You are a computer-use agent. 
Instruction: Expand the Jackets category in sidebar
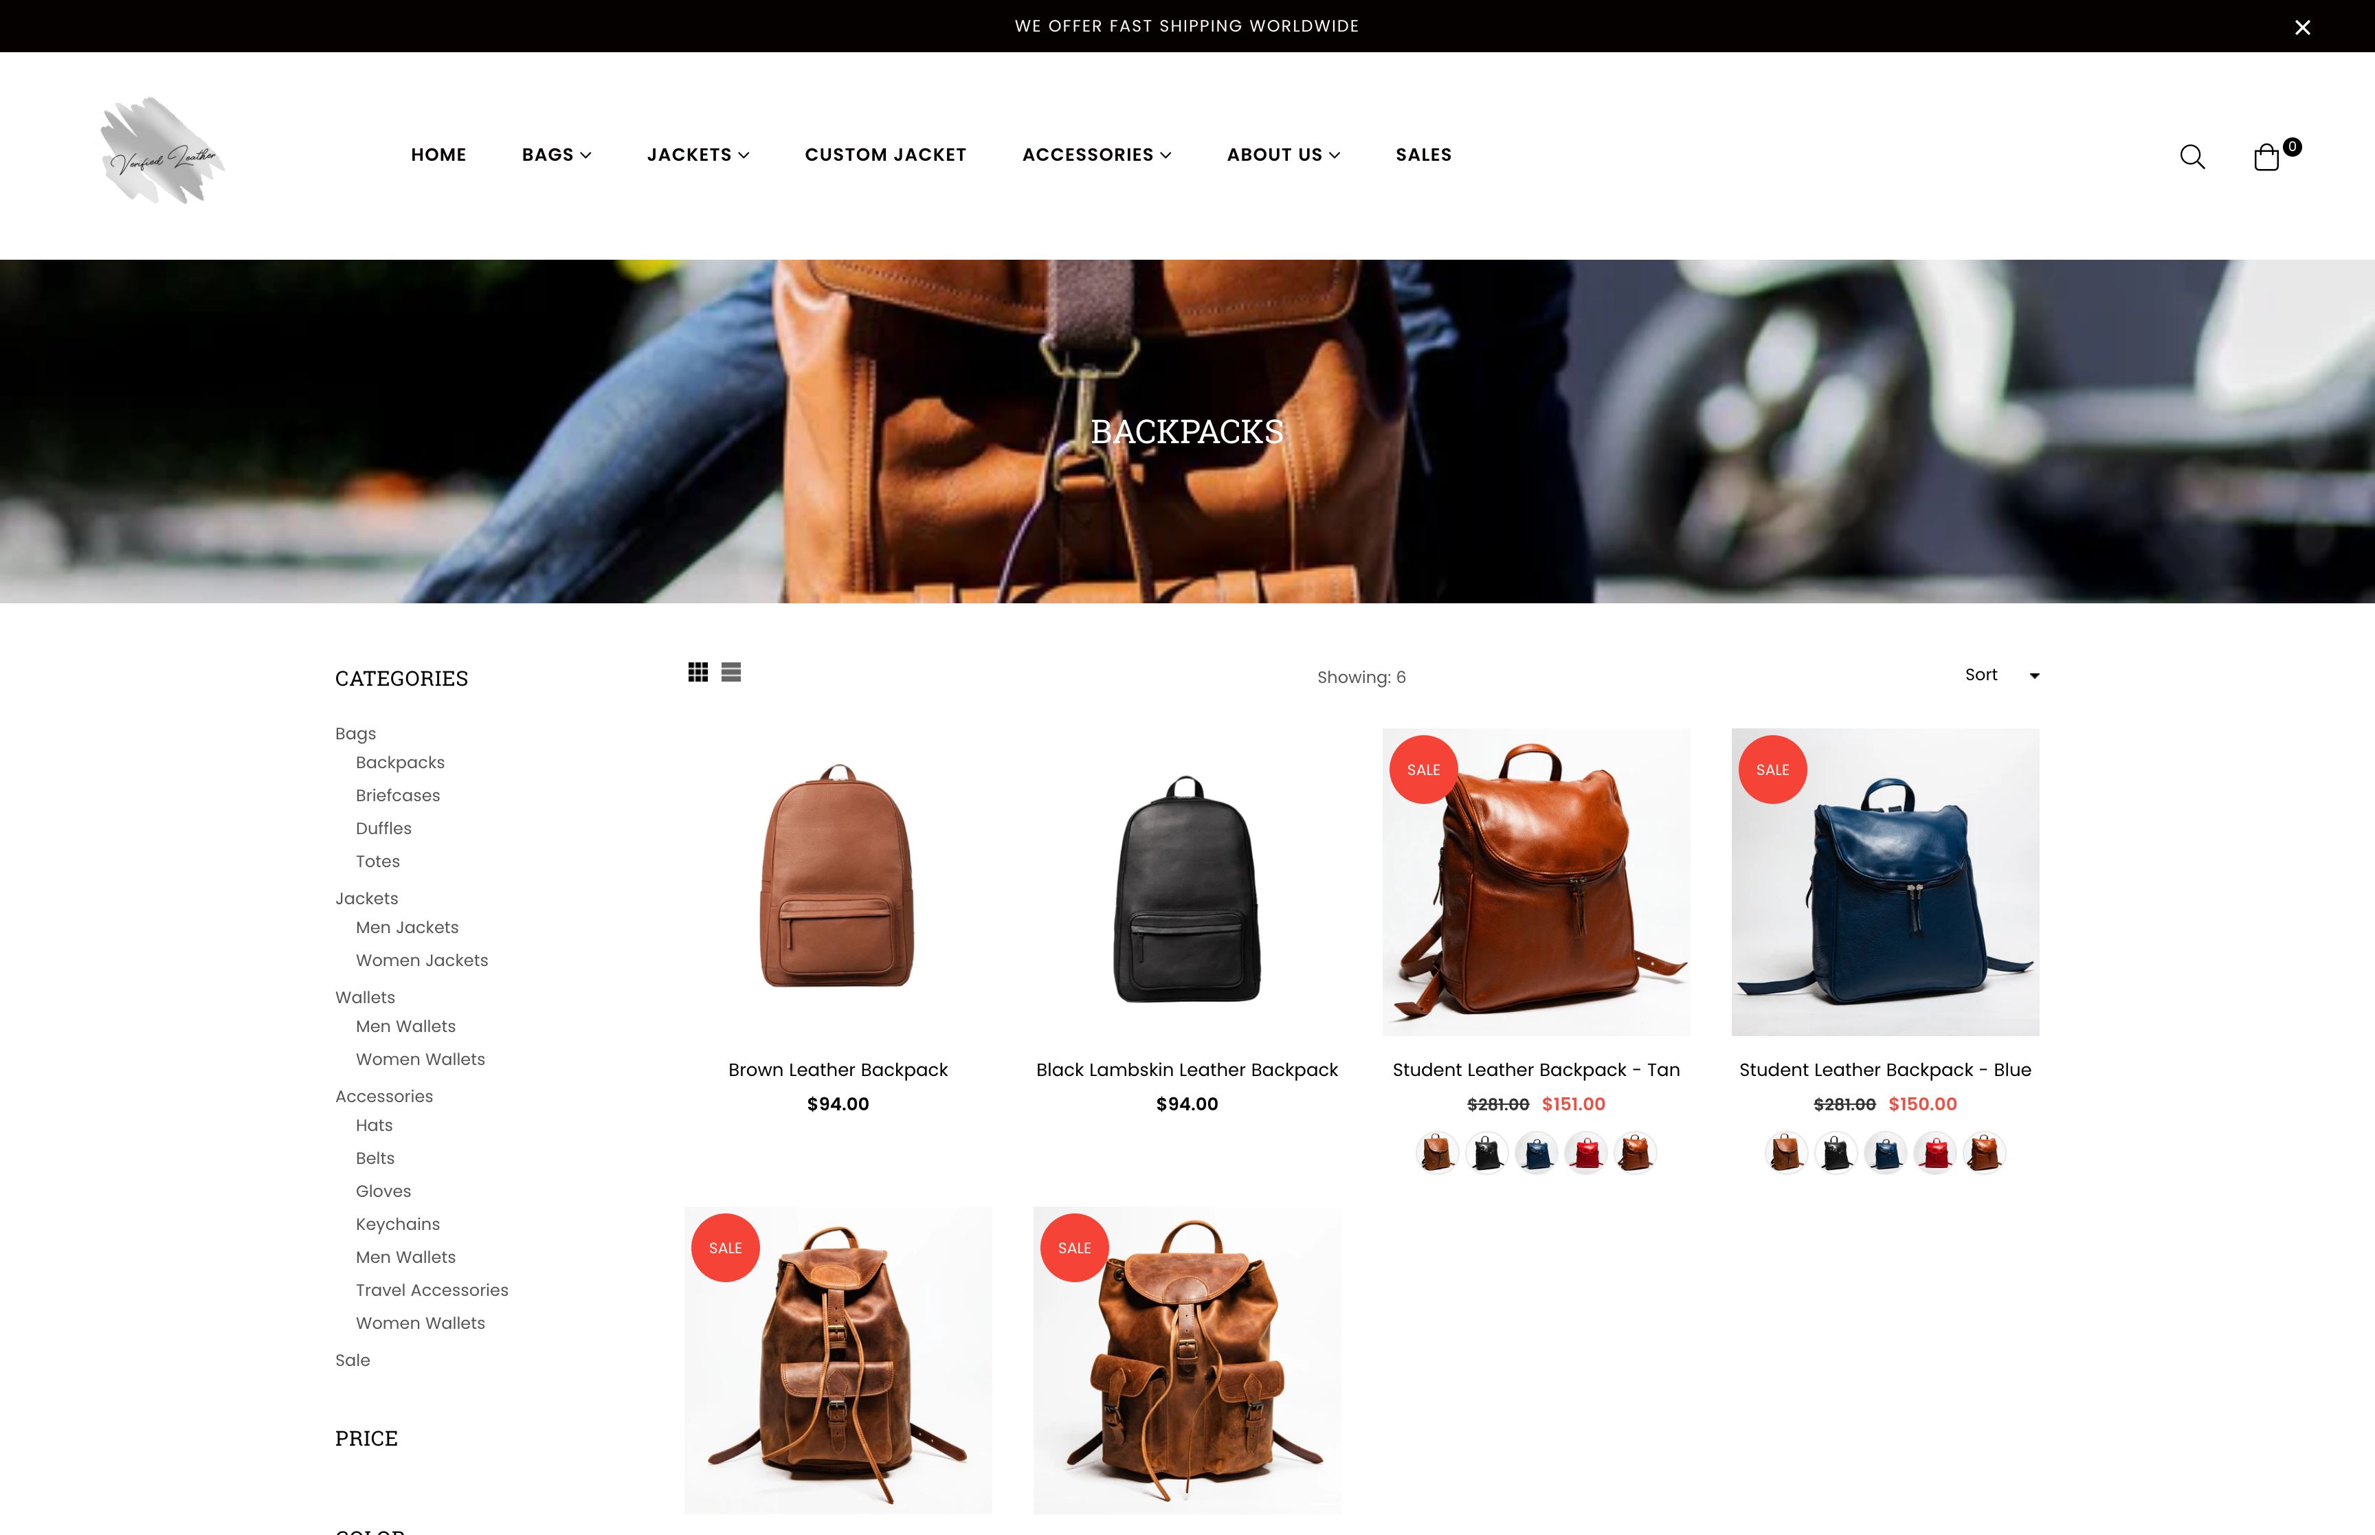(x=365, y=897)
